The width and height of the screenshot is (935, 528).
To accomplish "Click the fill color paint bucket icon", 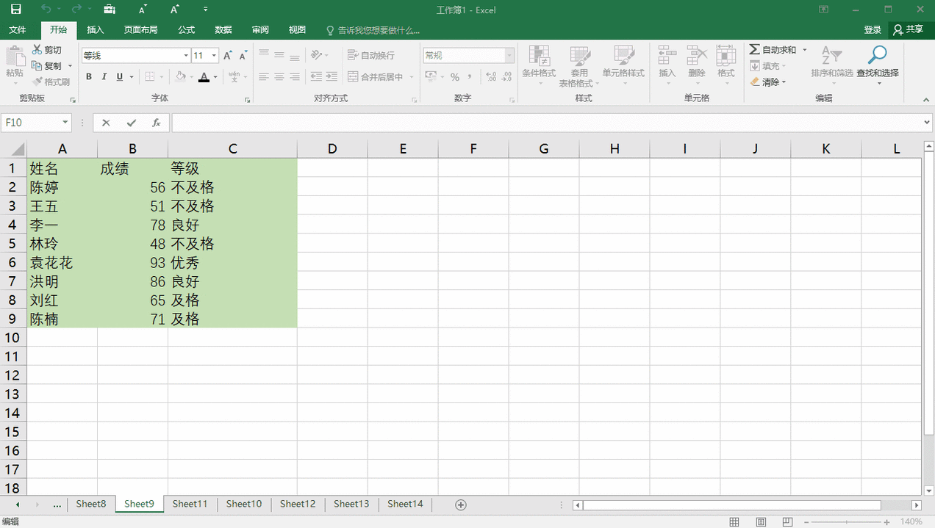I will click(x=181, y=77).
